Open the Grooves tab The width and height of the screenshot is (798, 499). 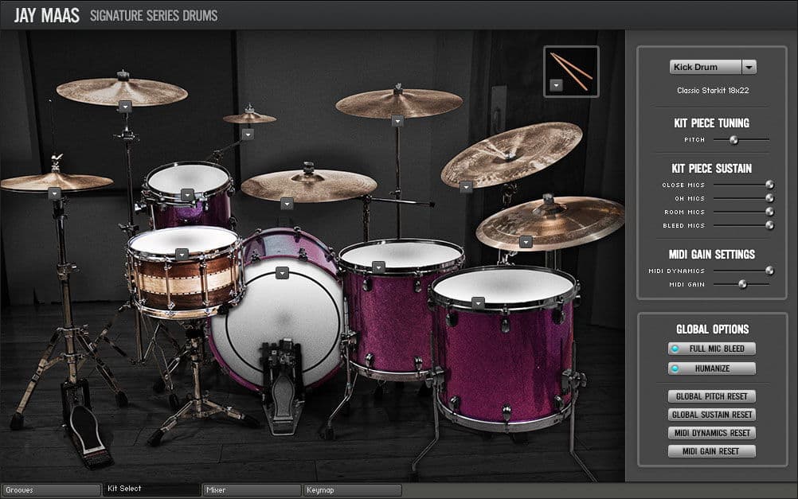tap(51, 490)
